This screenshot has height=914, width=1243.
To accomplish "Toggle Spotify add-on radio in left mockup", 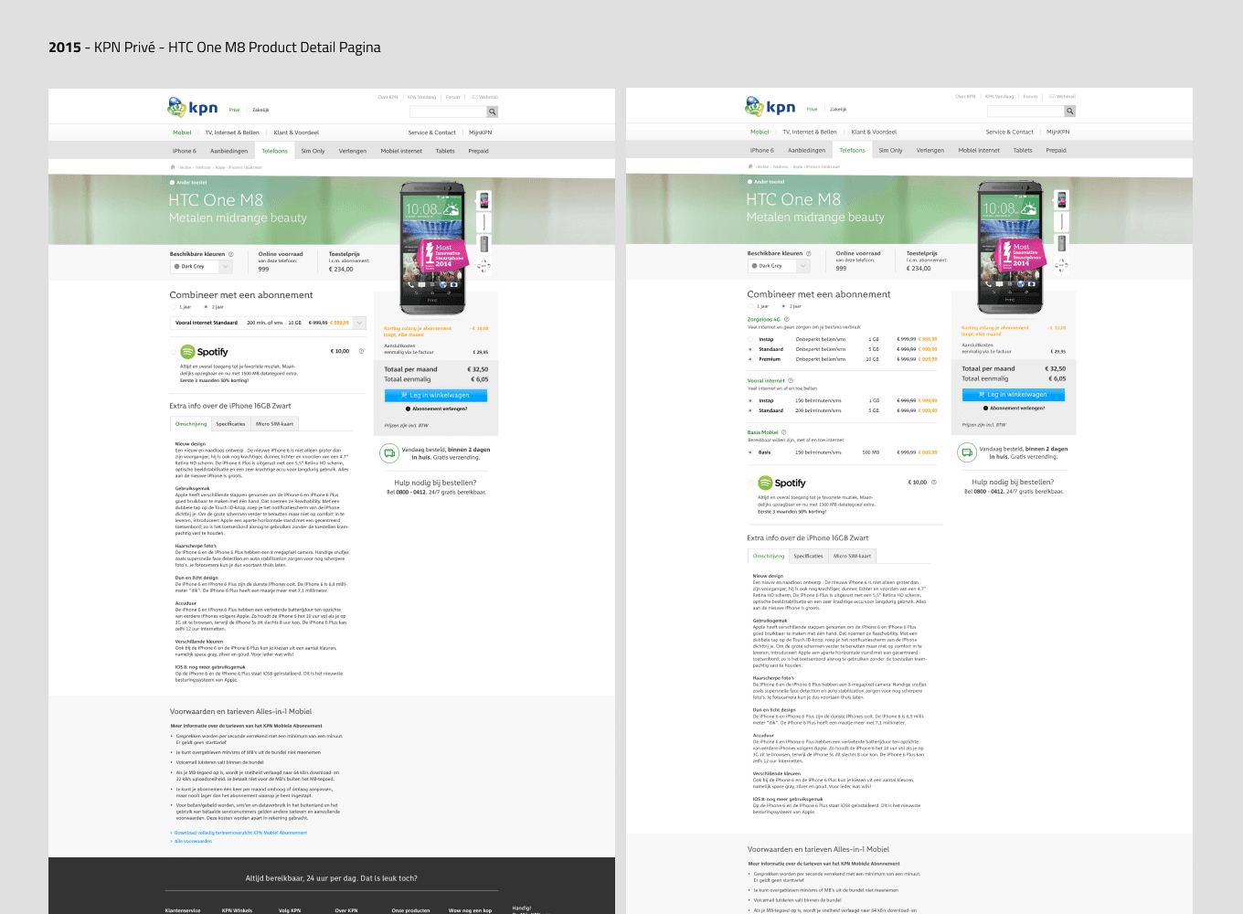I will tap(174, 351).
